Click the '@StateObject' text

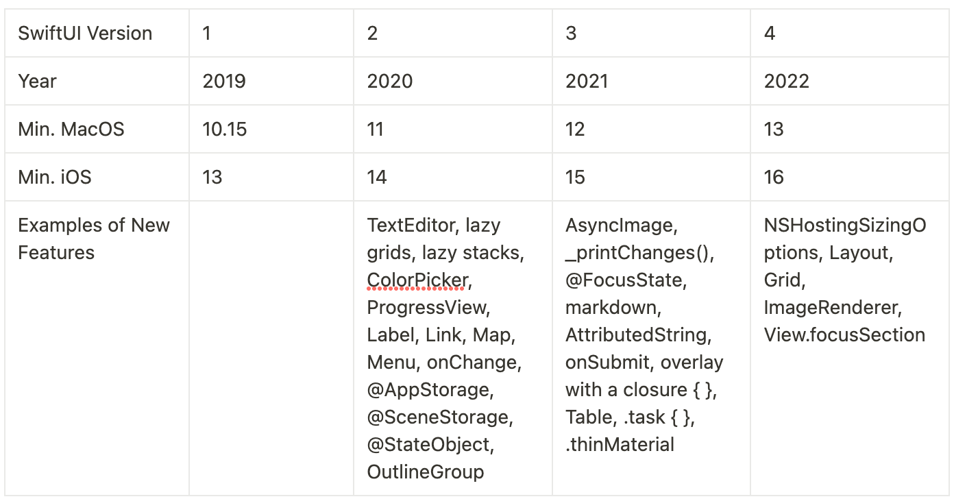tap(429, 445)
